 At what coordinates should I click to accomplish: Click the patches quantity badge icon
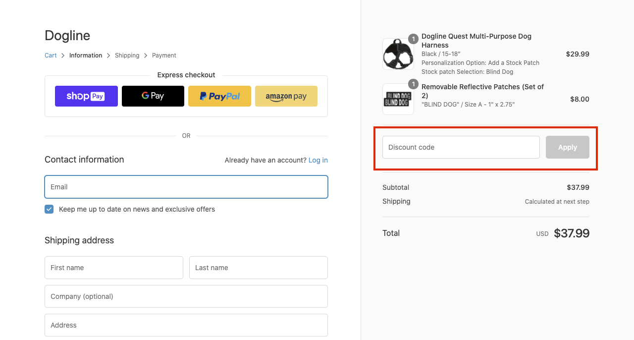413,84
